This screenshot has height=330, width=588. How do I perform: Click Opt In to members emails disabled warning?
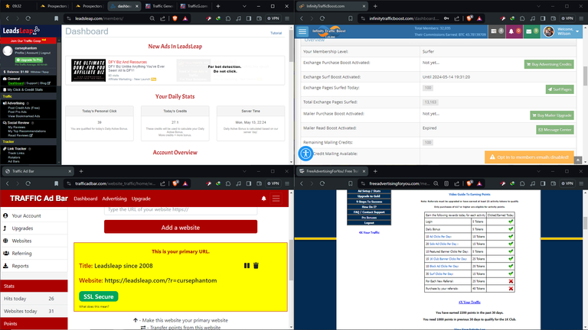point(529,157)
